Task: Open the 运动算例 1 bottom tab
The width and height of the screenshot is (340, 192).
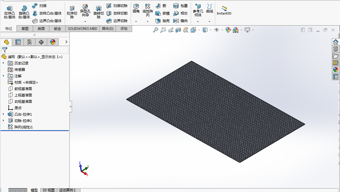Action: click(67, 190)
